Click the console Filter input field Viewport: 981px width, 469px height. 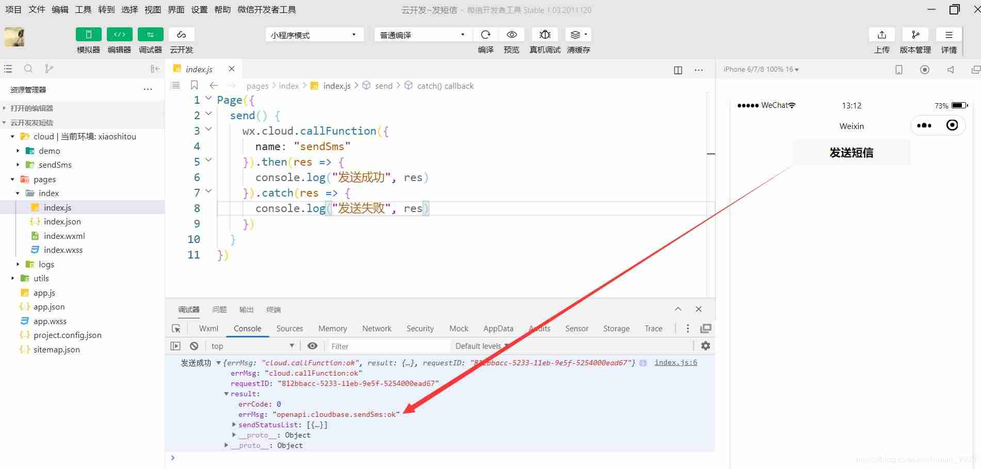389,346
